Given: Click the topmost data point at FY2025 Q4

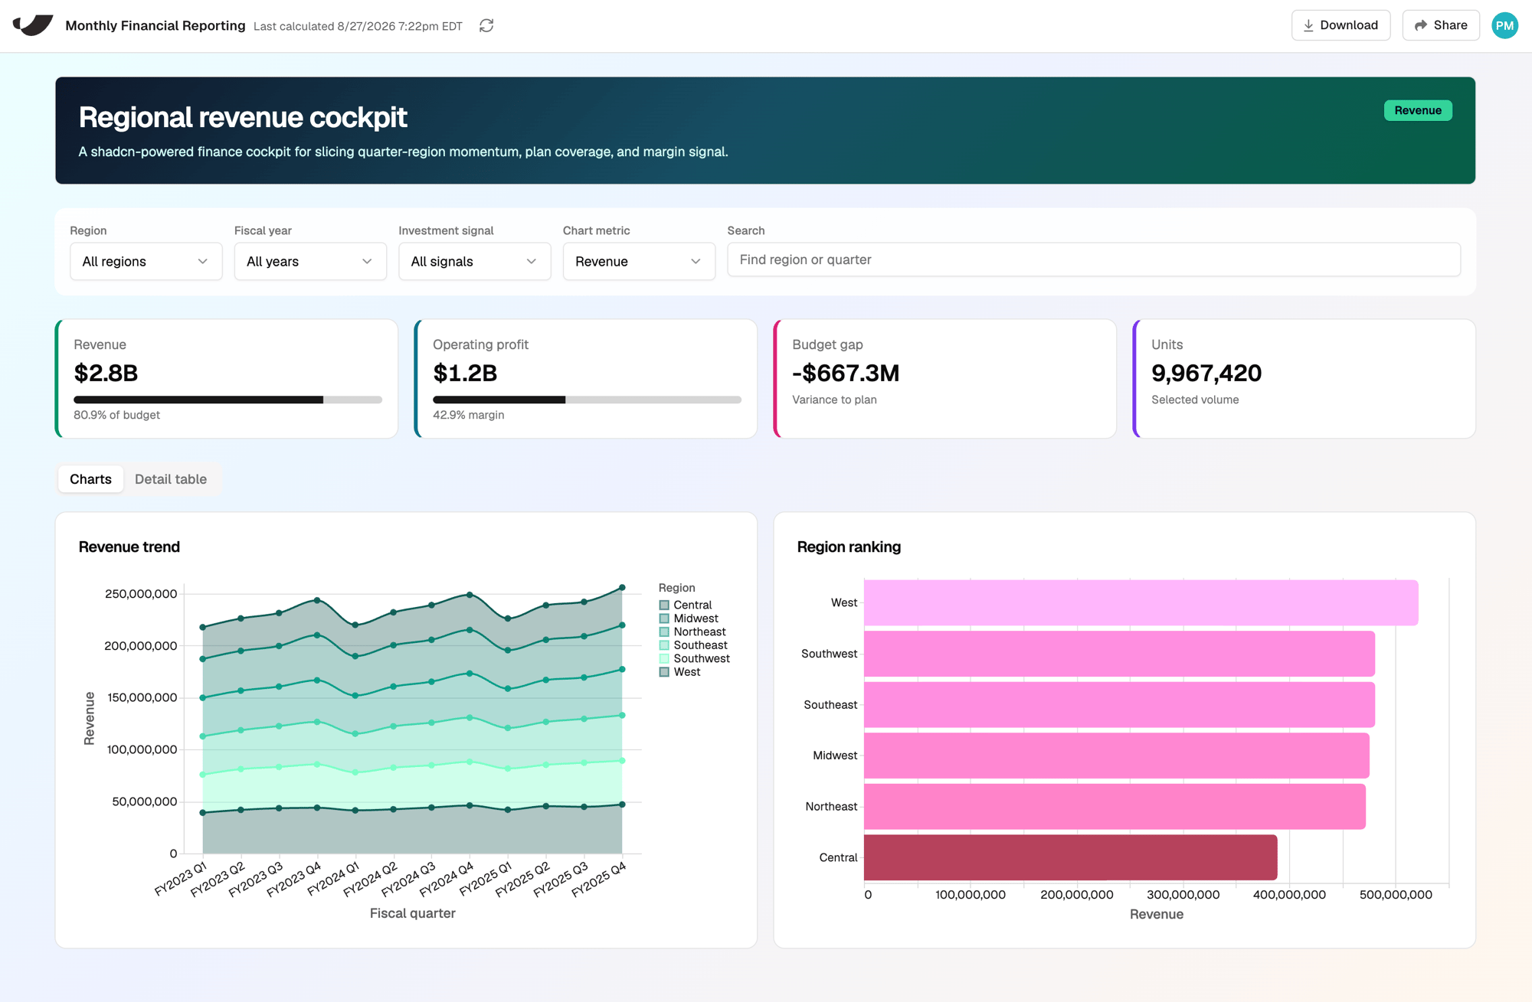Looking at the screenshot, I should click(622, 588).
